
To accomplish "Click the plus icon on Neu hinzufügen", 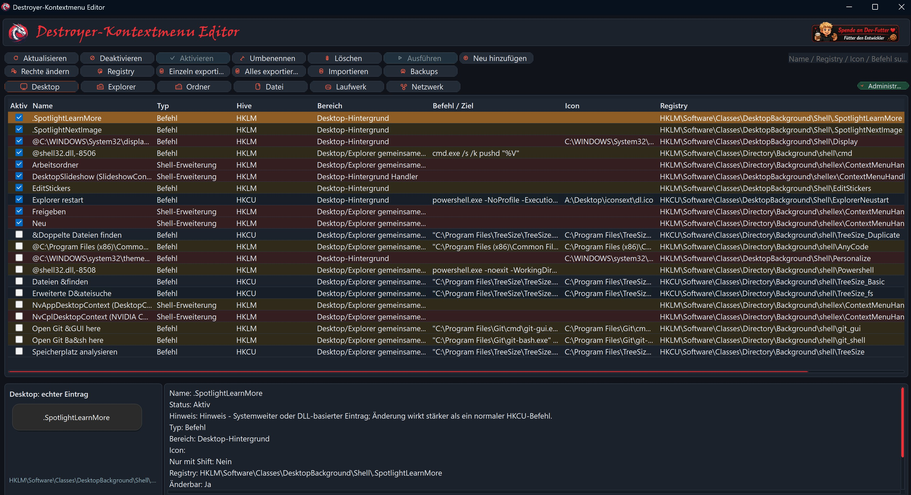I will coord(466,58).
